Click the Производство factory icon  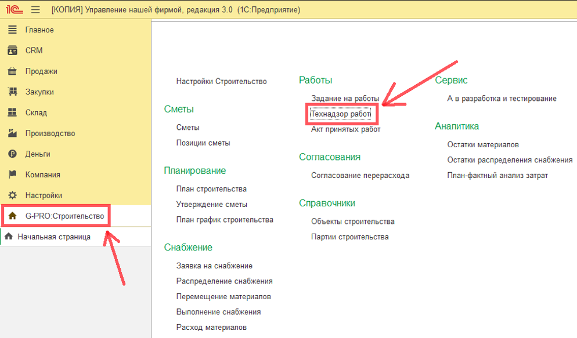pos(12,133)
